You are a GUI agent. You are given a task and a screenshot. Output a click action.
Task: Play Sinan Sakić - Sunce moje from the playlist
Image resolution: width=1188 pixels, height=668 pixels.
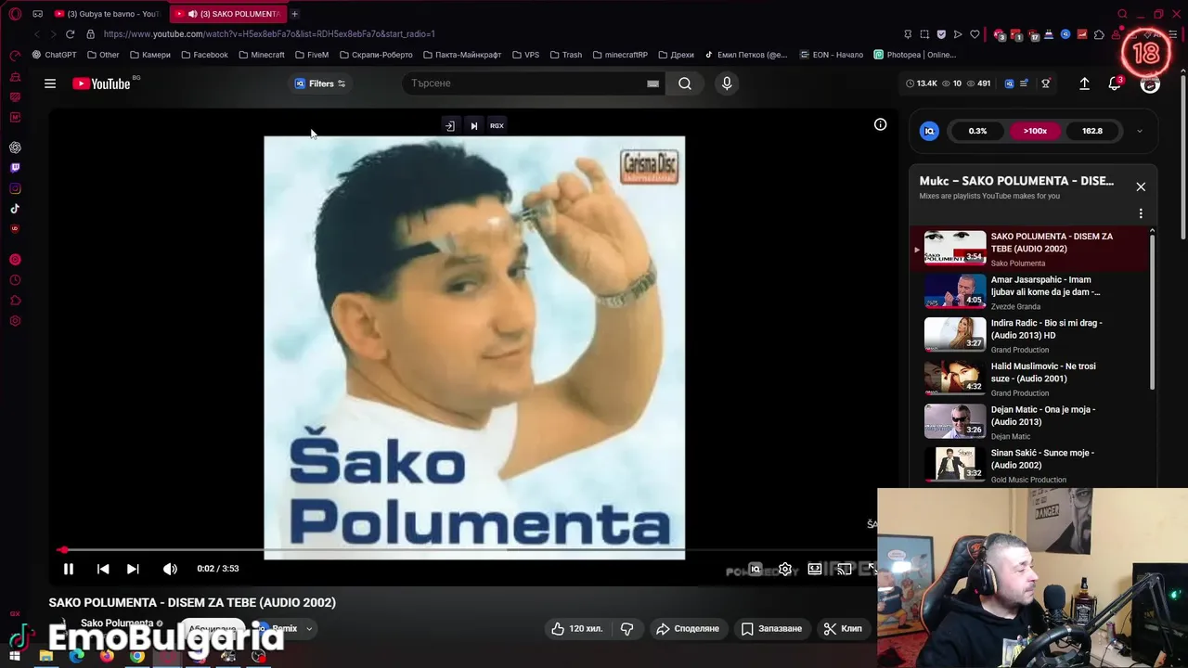click(x=1030, y=465)
